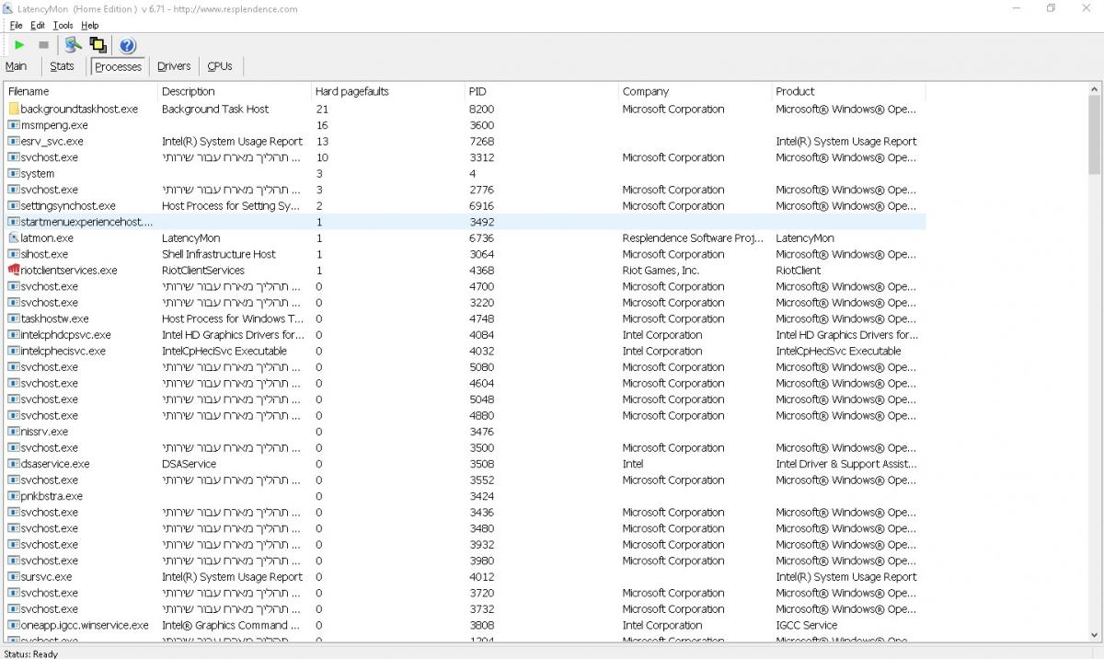The height and width of the screenshot is (659, 1104).
Task: Click the icon beside oneapp.igcc.winservice.exe
Action: click(x=14, y=625)
